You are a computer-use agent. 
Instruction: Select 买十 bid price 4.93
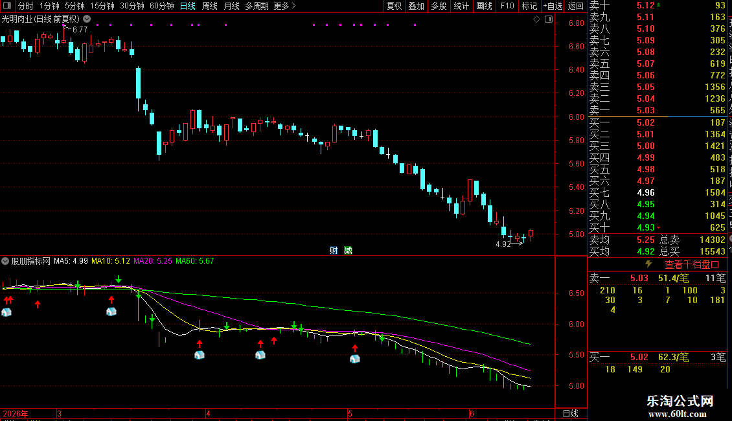click(646, 227)
